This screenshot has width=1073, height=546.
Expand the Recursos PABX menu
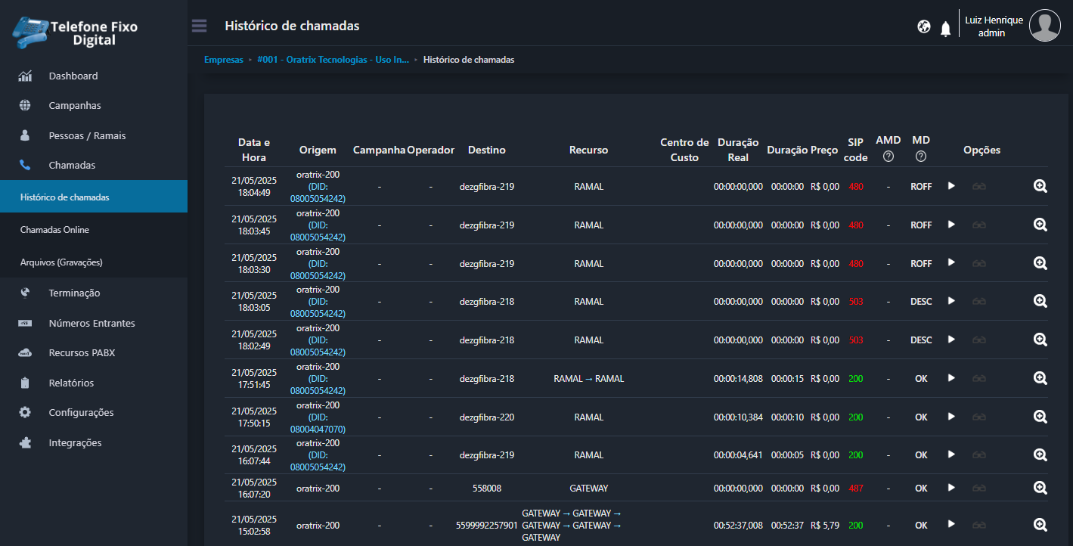(x=82, y=352)
